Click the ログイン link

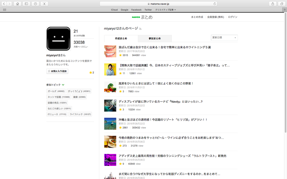coord(233,17)
